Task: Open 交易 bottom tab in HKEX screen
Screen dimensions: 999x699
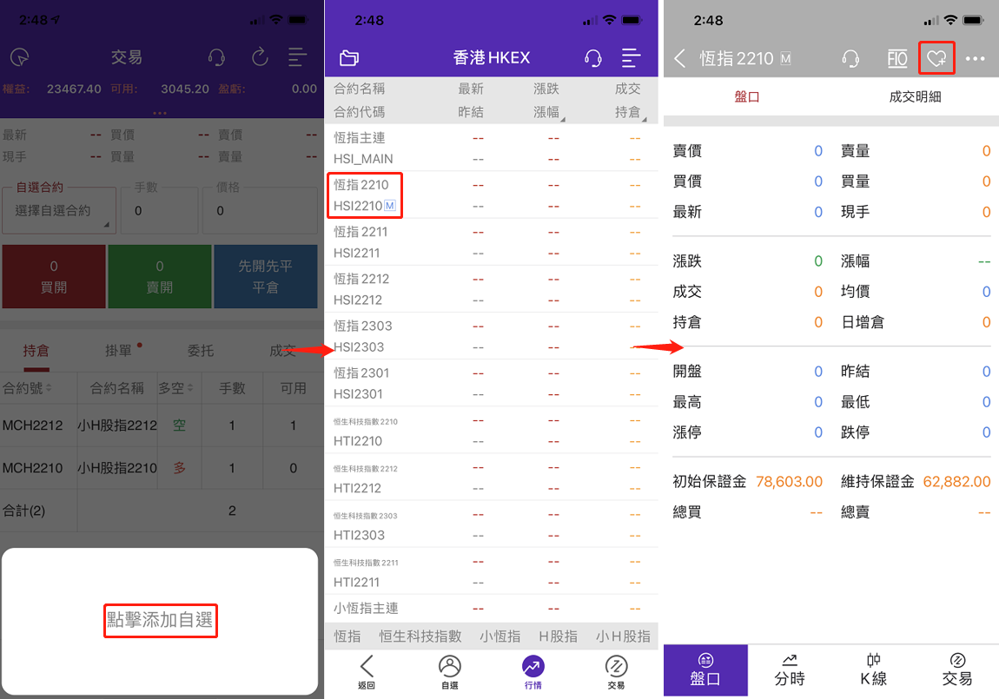Action: [616, 672]
